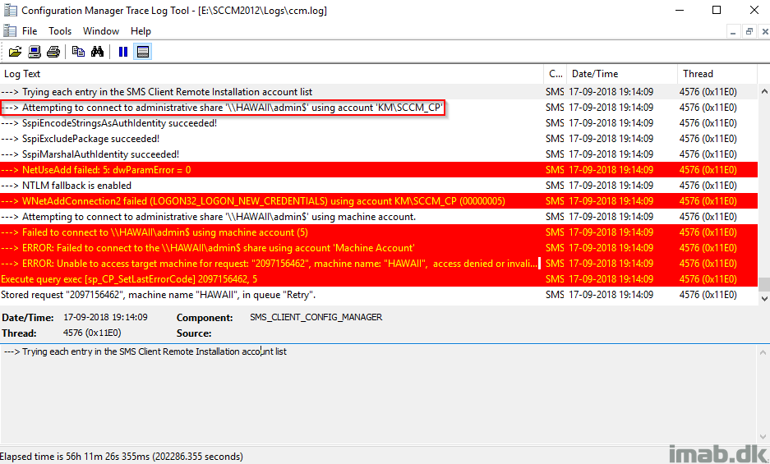
Task: Click the Find binoculars icon
Action: click(98, 52)
